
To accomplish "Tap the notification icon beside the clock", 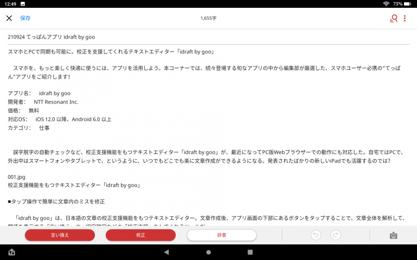I will click(22, 4).
